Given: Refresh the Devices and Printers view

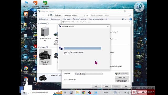Looking at the screenshot, I should pos(87,15).
